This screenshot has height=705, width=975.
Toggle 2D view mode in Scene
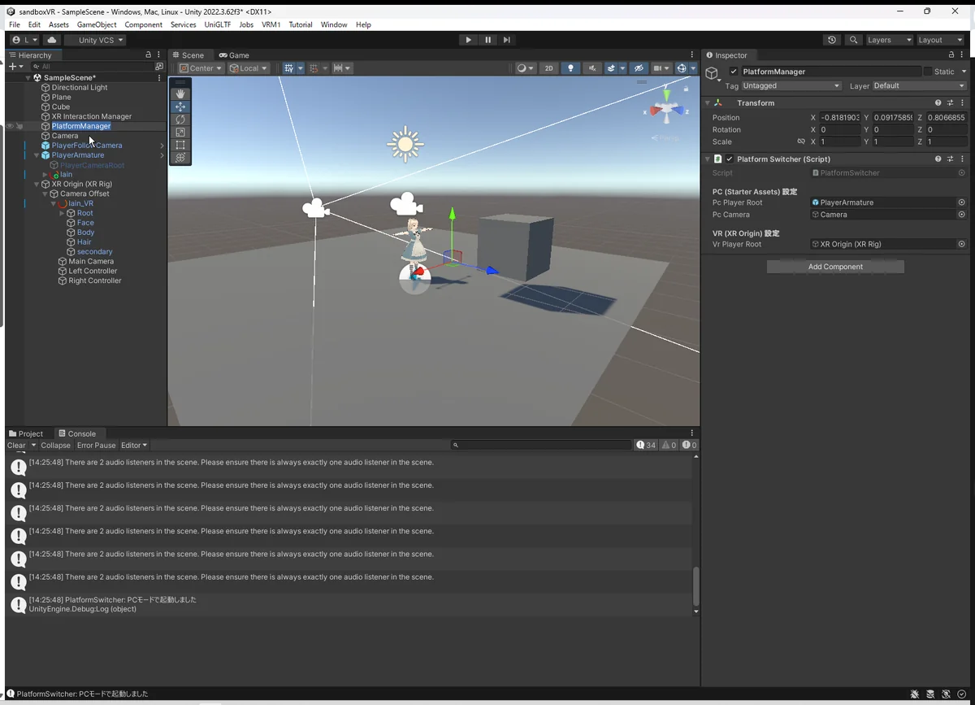548,68
